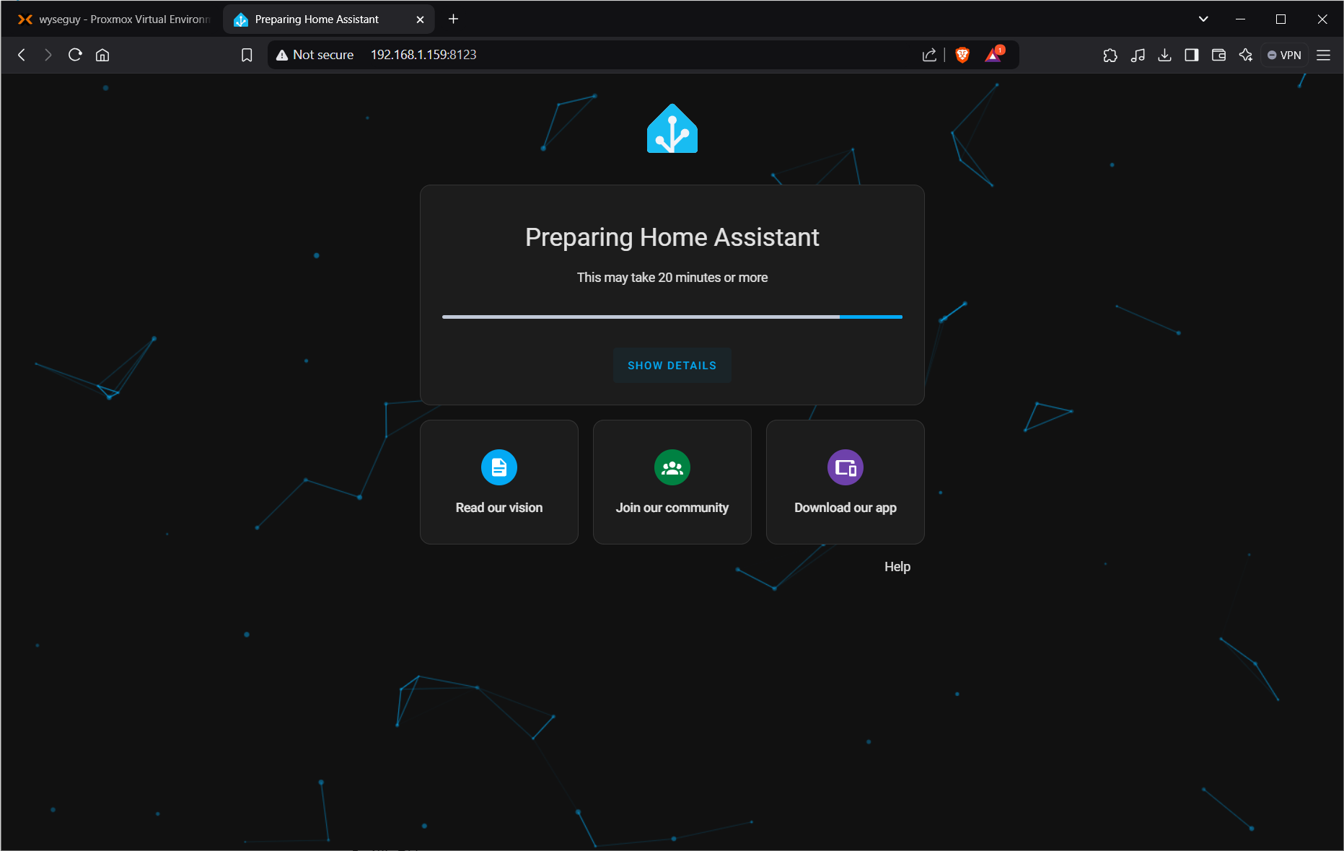Click the green community people icon
Image resolution: width=1344 pixels, height=851 pixels.
[x=672, y=467]
